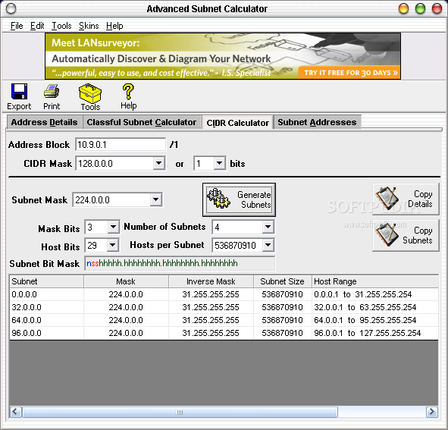Open the Edit menu
Viewport: 448px width, 430px height.
click(37, 26)
